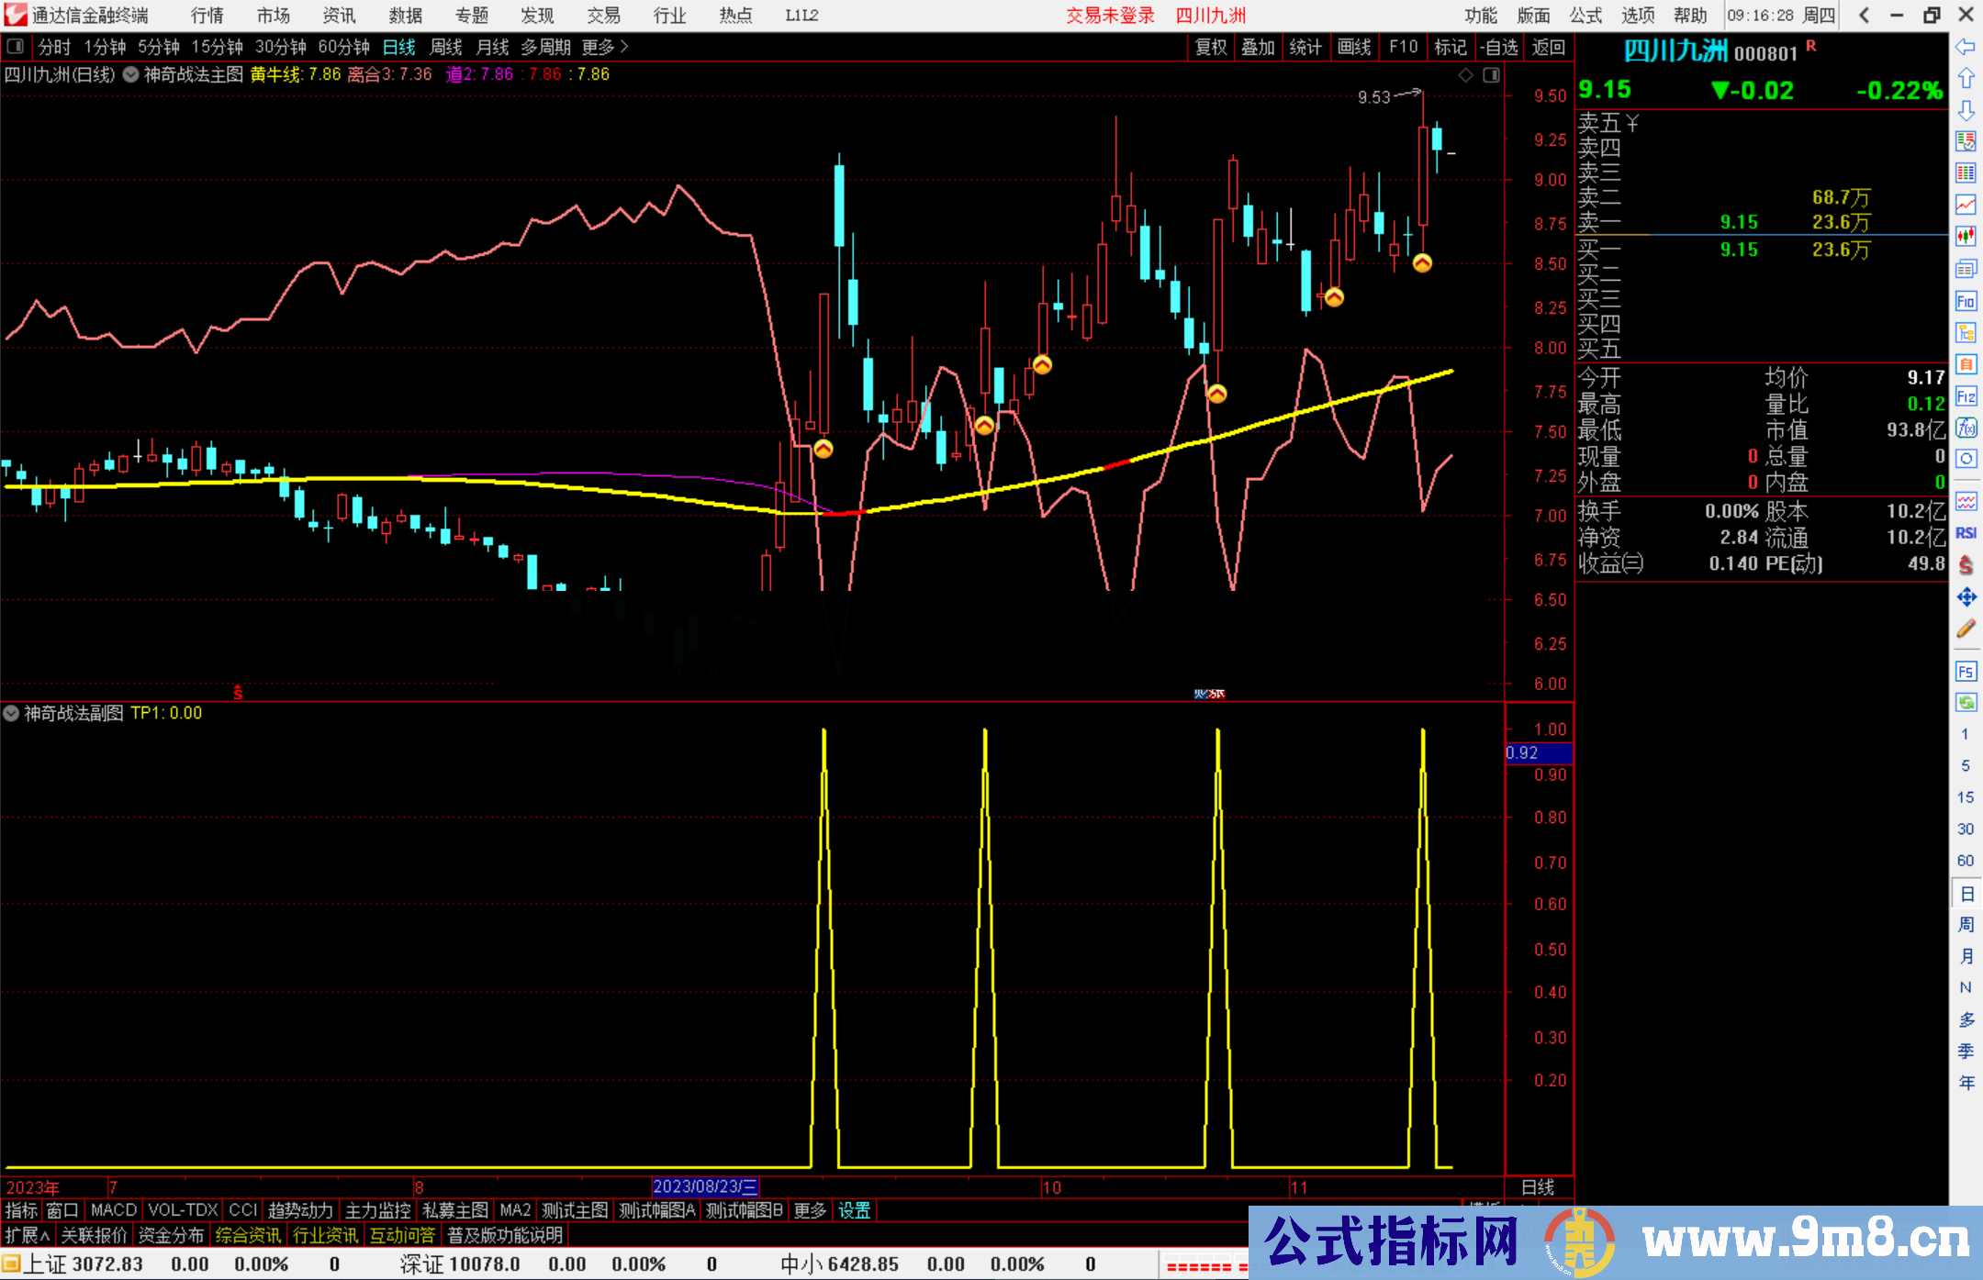Select the MACD indicator tab
The height and width of the screenshot is (1280, 1983).
(x=113, y=1210)
